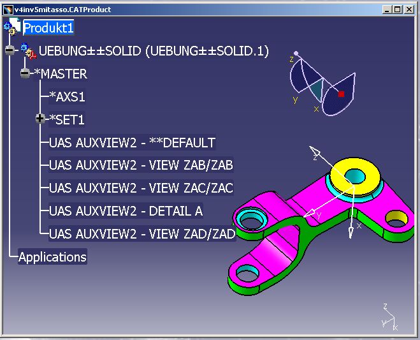Select UAS AUXVIEW2 - VIEW ZAB/ZAB entry
The width and height of the screenshot is (420, 340).
[x=141, y=165]
